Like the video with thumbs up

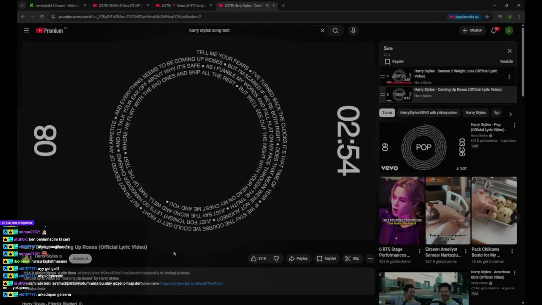pyautogui.click(x=258, y=258)
